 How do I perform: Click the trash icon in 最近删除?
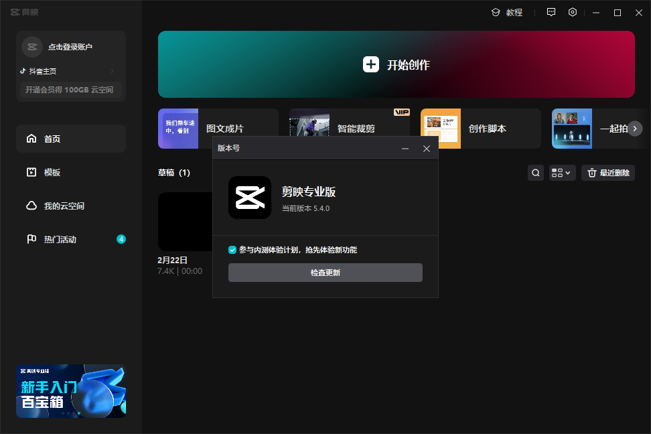pos(592,173)
